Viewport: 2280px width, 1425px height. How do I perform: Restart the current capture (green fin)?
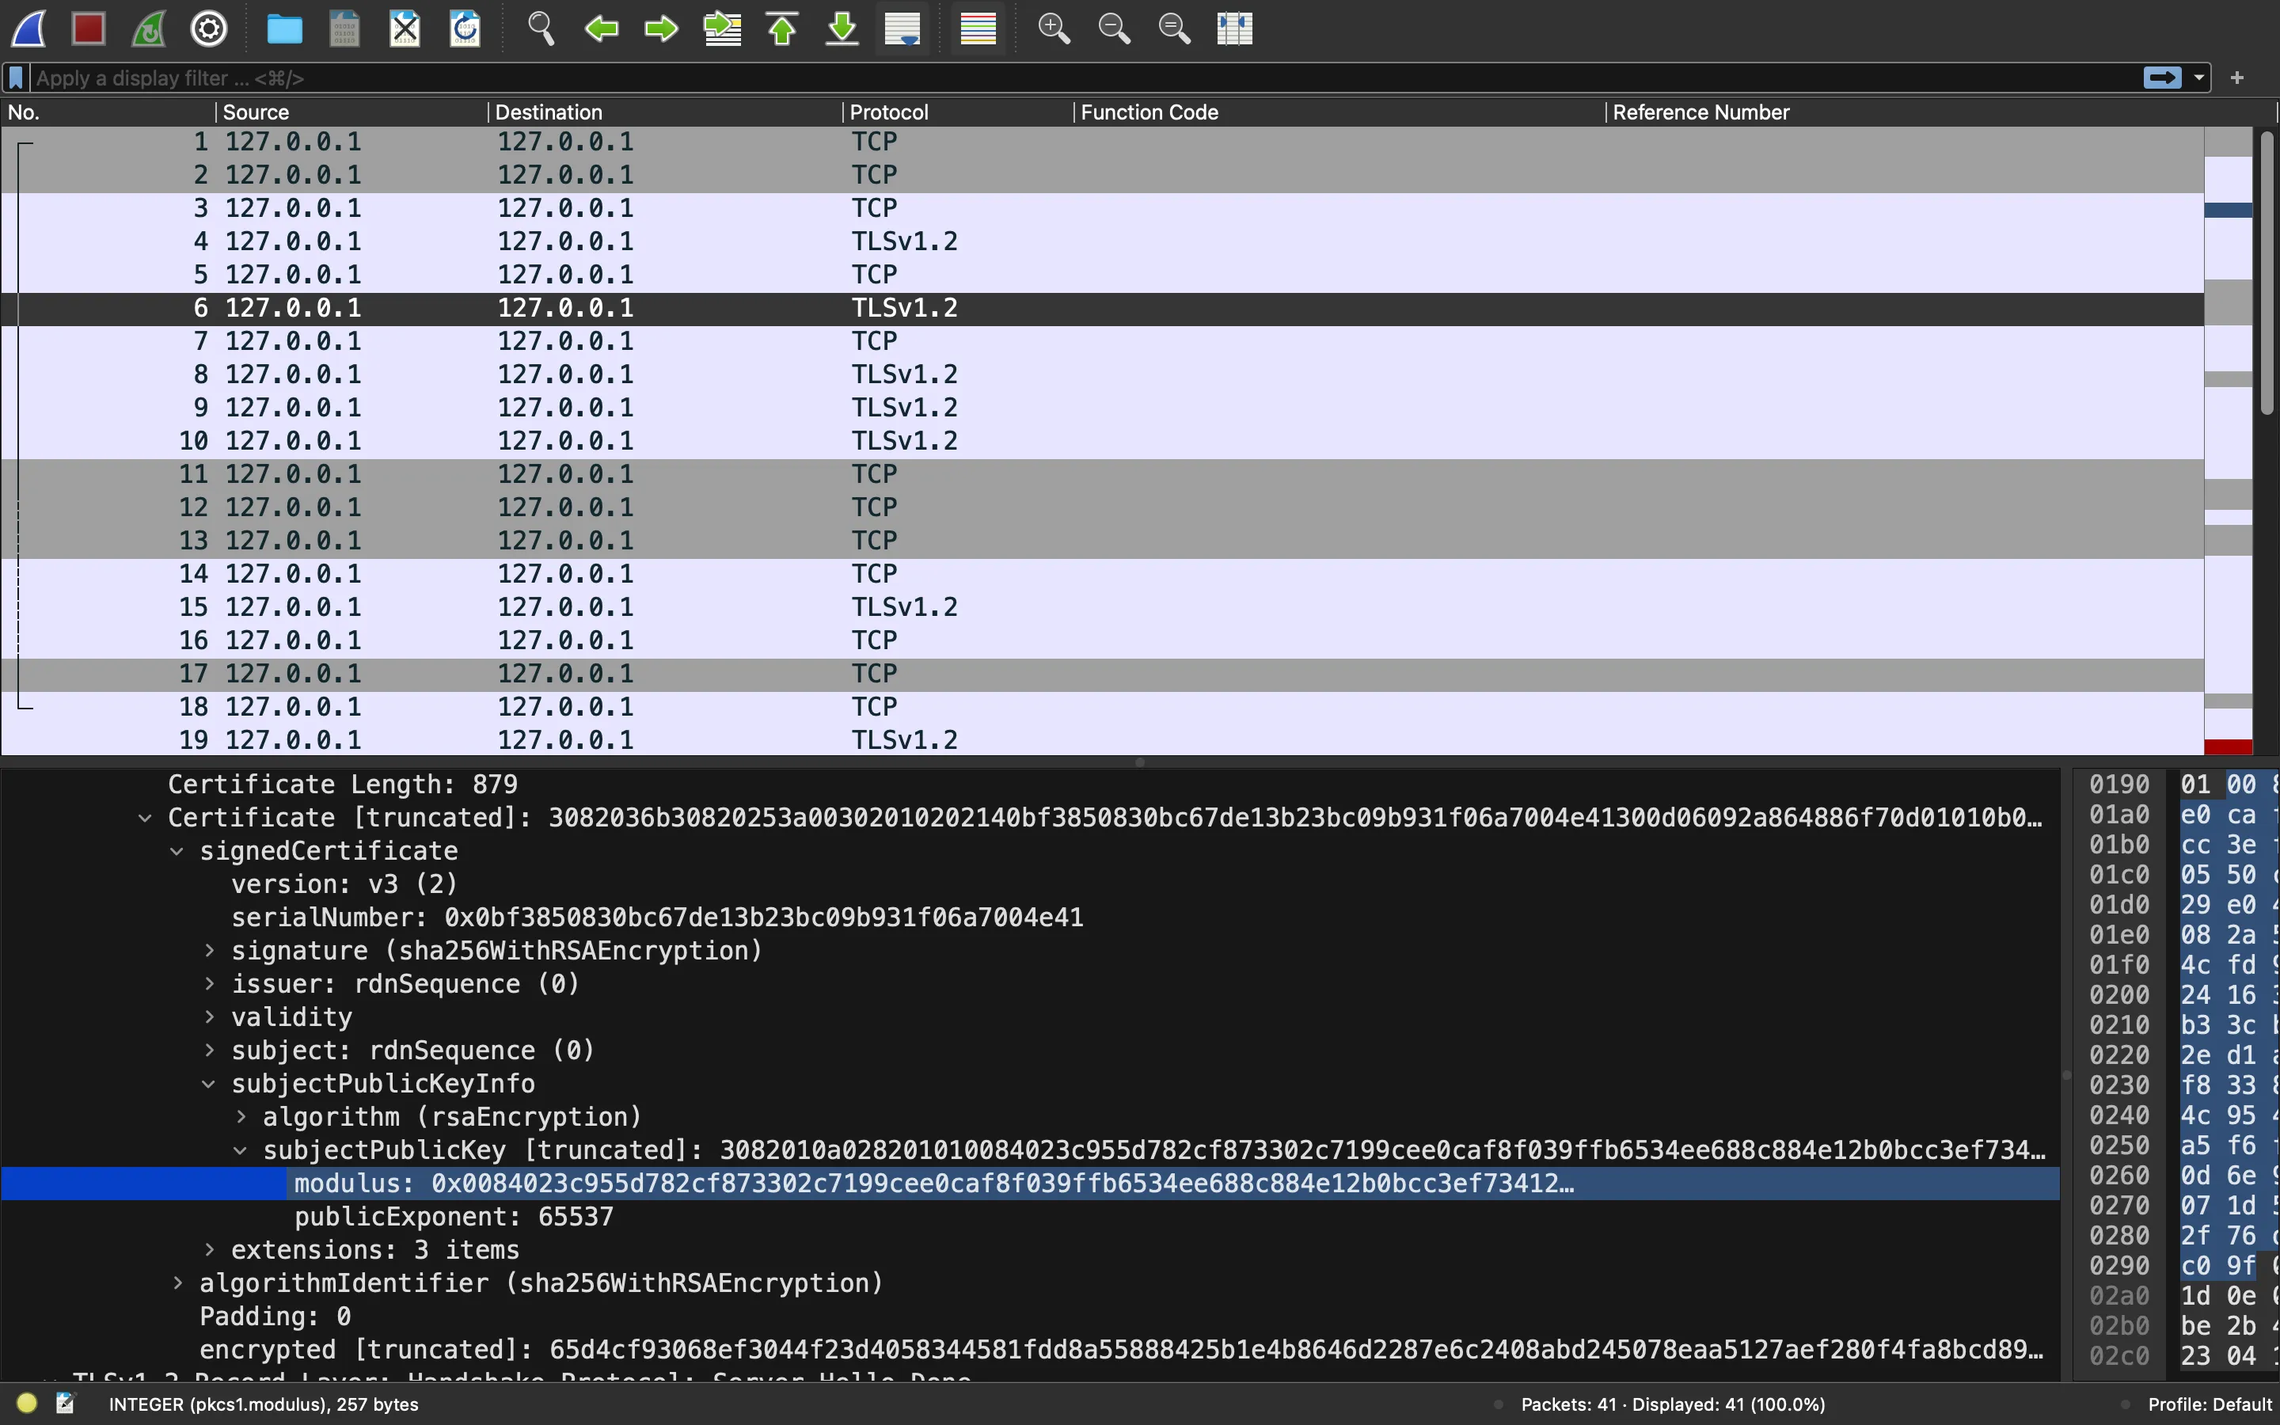149,28
